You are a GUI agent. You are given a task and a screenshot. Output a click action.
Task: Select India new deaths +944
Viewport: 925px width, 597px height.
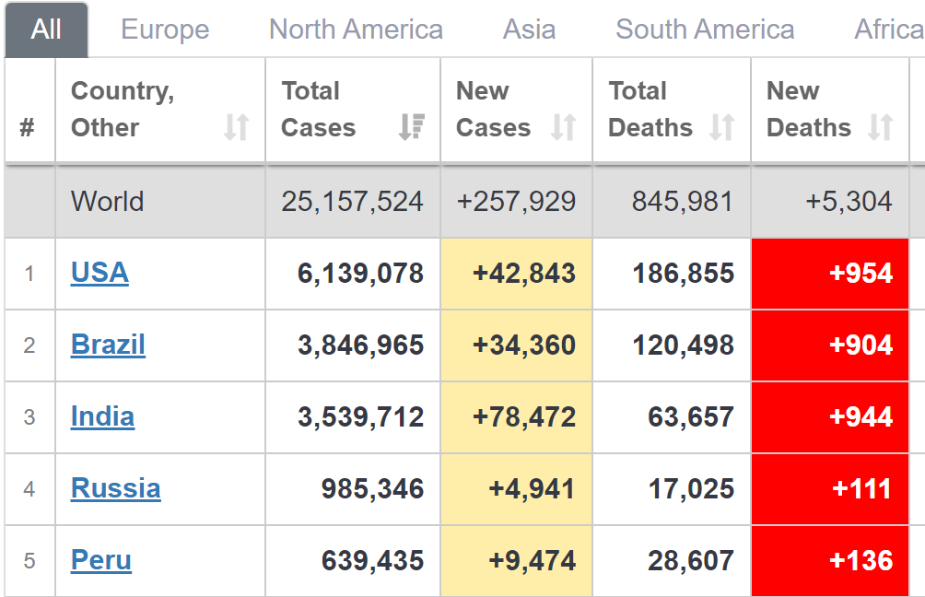(861, 417)
